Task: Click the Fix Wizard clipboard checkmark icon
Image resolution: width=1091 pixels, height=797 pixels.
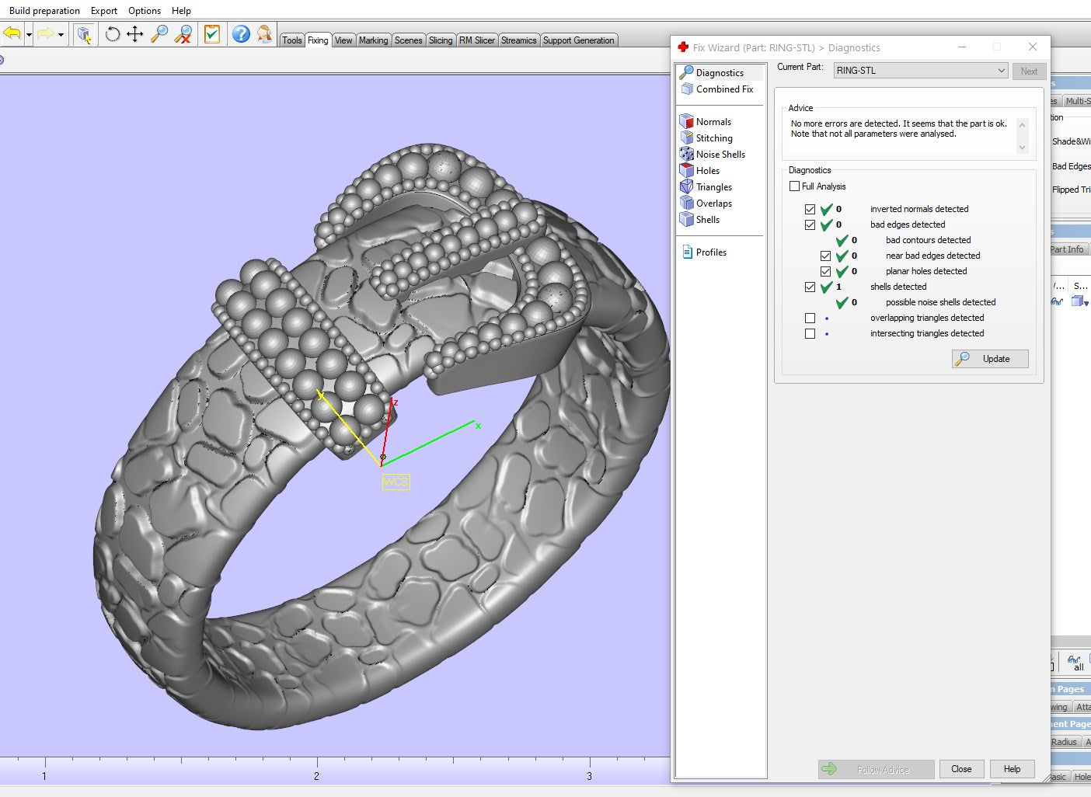Action: 211,34
